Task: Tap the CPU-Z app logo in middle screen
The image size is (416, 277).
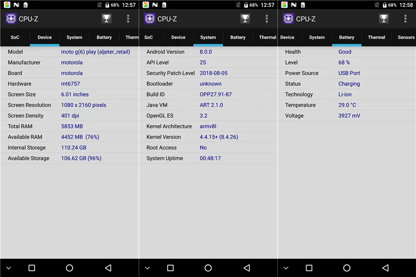Action: coord(150,18)
